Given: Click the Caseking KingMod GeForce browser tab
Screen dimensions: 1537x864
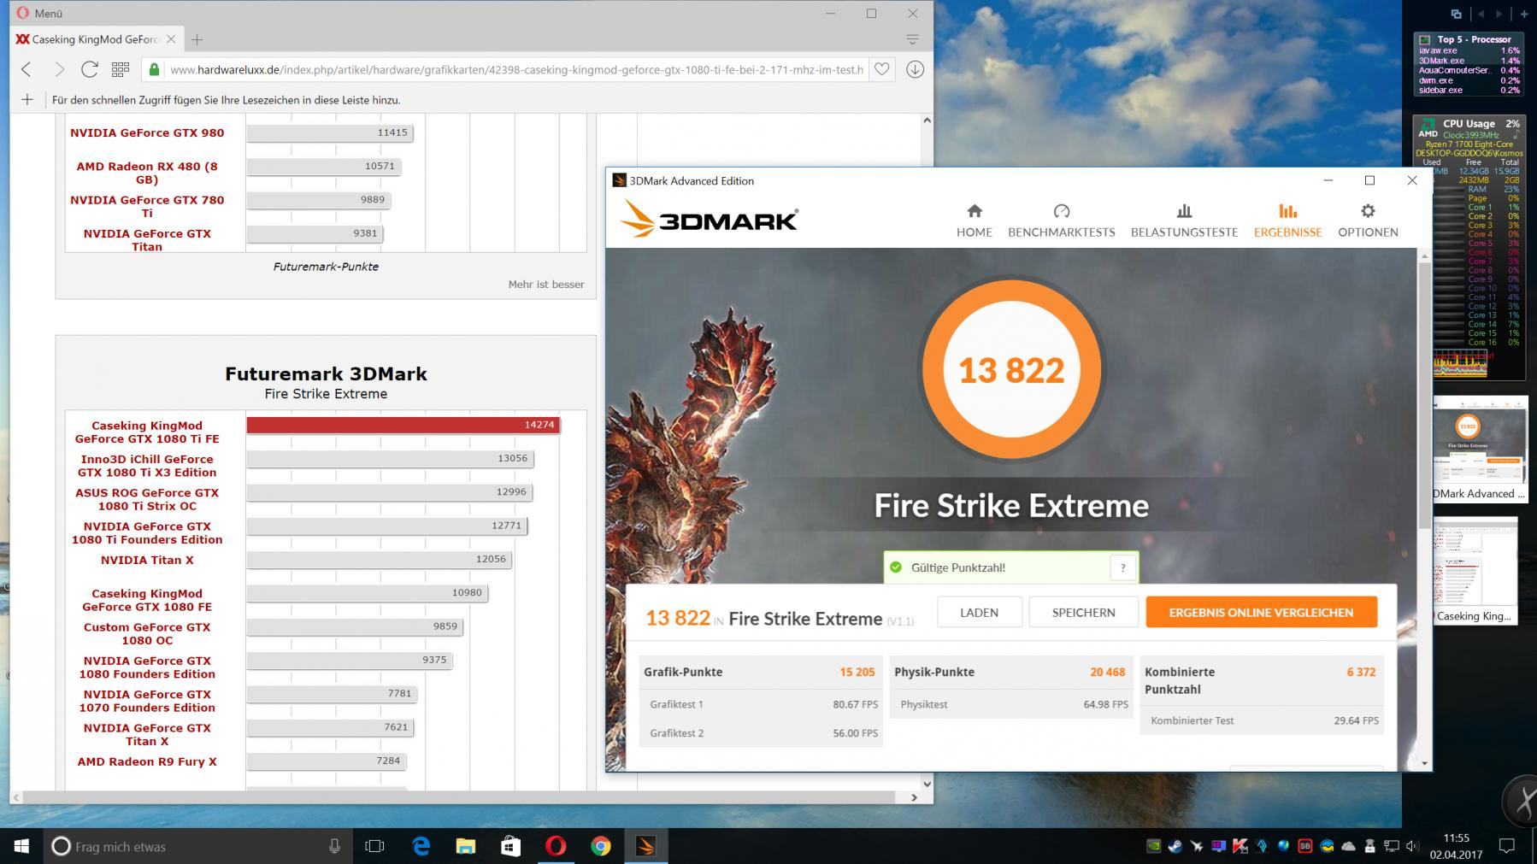Looking at the screenshot, I should tap(96, 39).
